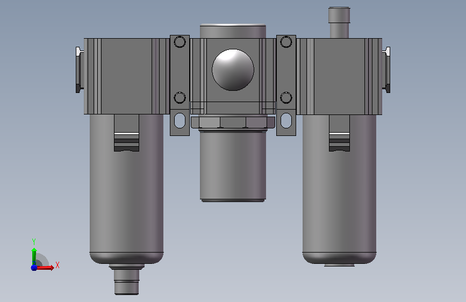The height and width of the screenshot is (302, 466).
Task: Select the tube fitting atop right unit
Action: 339,23
